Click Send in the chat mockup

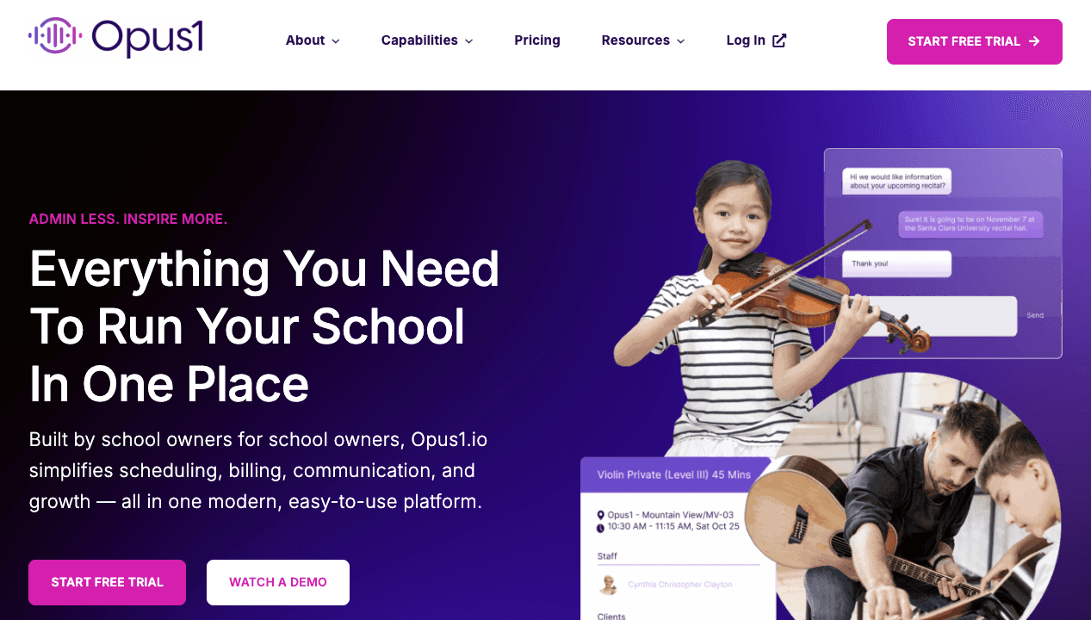[1035, 315]
